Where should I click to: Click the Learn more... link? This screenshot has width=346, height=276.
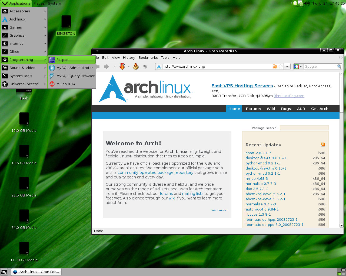click(219, 211)
